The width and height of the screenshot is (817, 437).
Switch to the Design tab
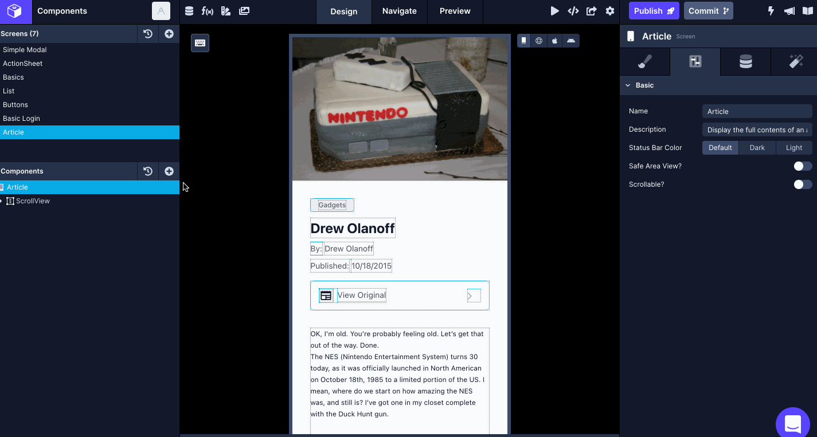(x=344, y=11)
